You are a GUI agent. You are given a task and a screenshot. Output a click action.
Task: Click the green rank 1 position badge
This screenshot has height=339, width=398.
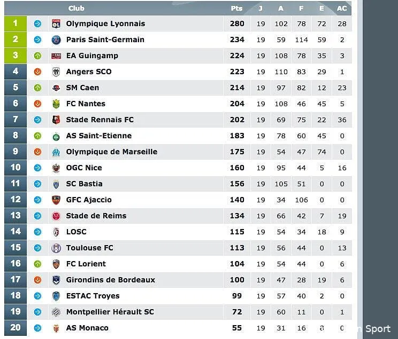(x=16, y=23)
